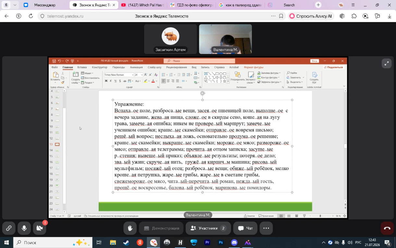Click the Find (Найти) magnifier command
Viewport: 396px width, 248px height.
(292, 73)
